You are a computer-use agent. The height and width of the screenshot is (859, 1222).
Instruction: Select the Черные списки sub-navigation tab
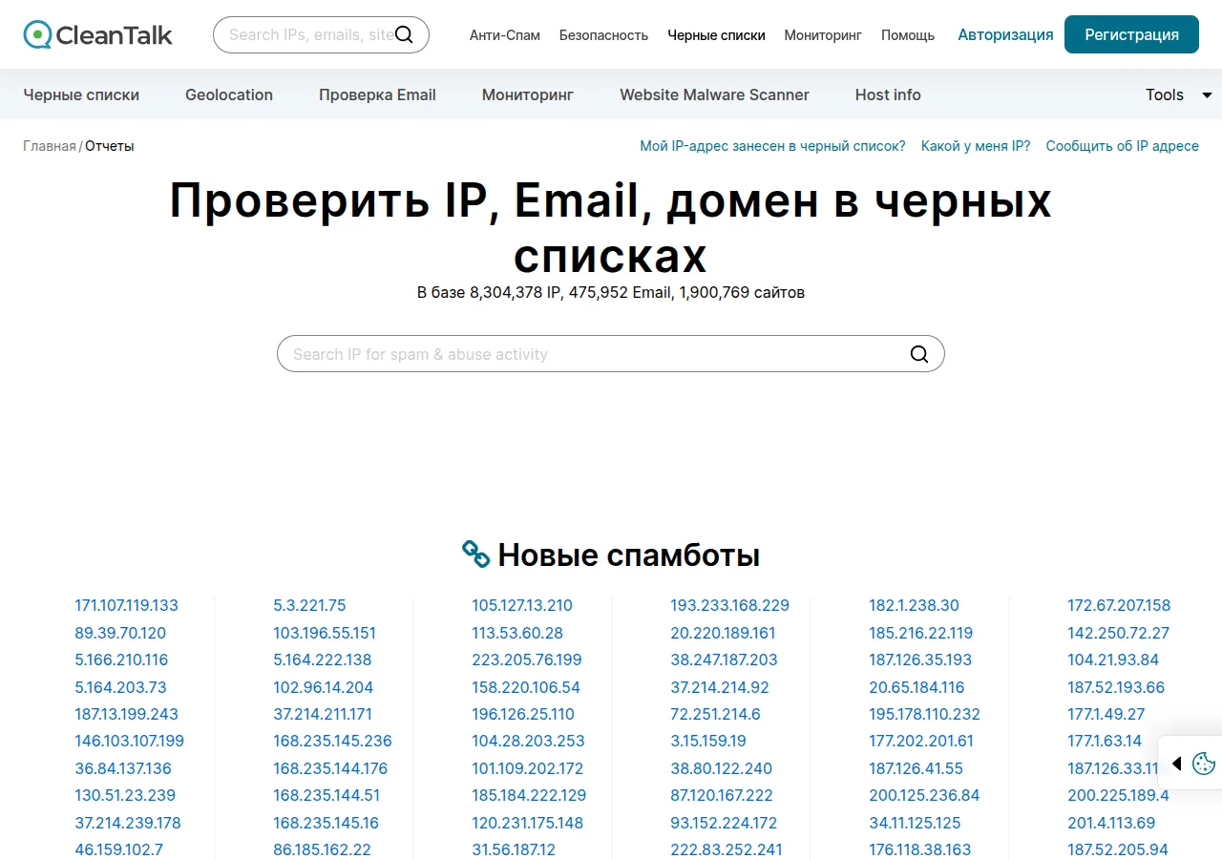pos(81,94)
